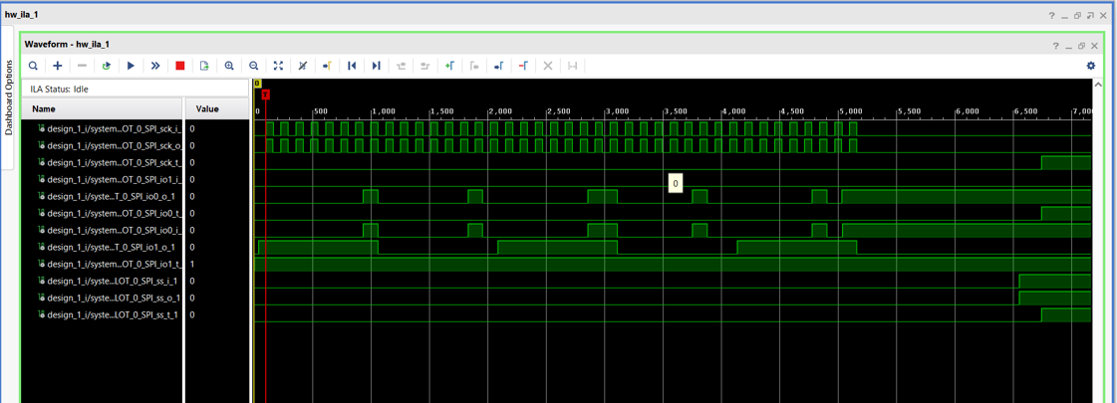The width and height of the screenshot is (1117, 403).
Task: Open waveform settings gear
Action: [1091, 66]
